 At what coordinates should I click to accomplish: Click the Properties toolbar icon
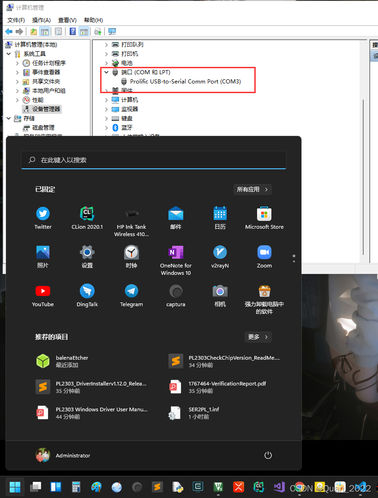(59, 31)
